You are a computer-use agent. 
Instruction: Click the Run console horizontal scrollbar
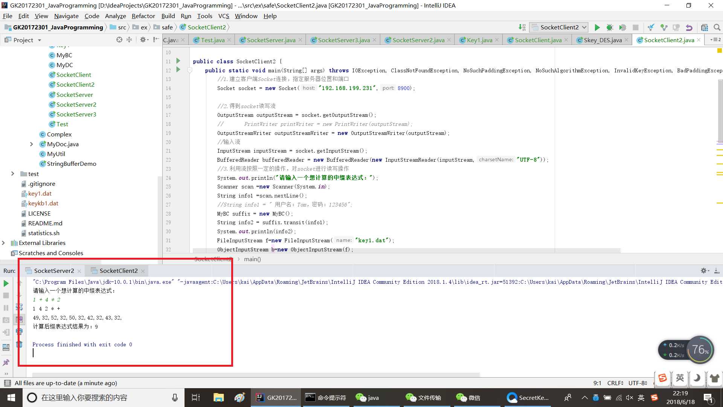click(256, 375)
